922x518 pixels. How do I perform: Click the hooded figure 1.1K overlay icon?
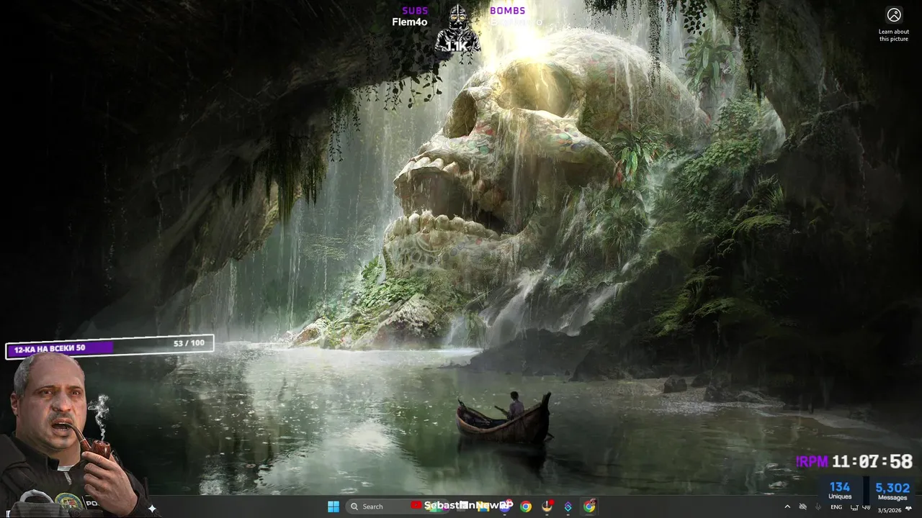[457, 29]
